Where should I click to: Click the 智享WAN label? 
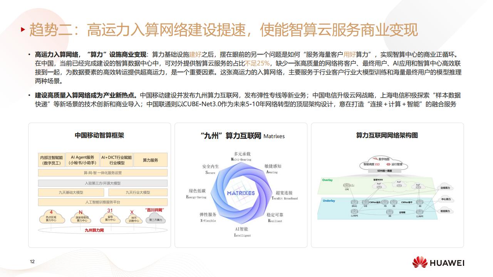[x=378, y=180]
